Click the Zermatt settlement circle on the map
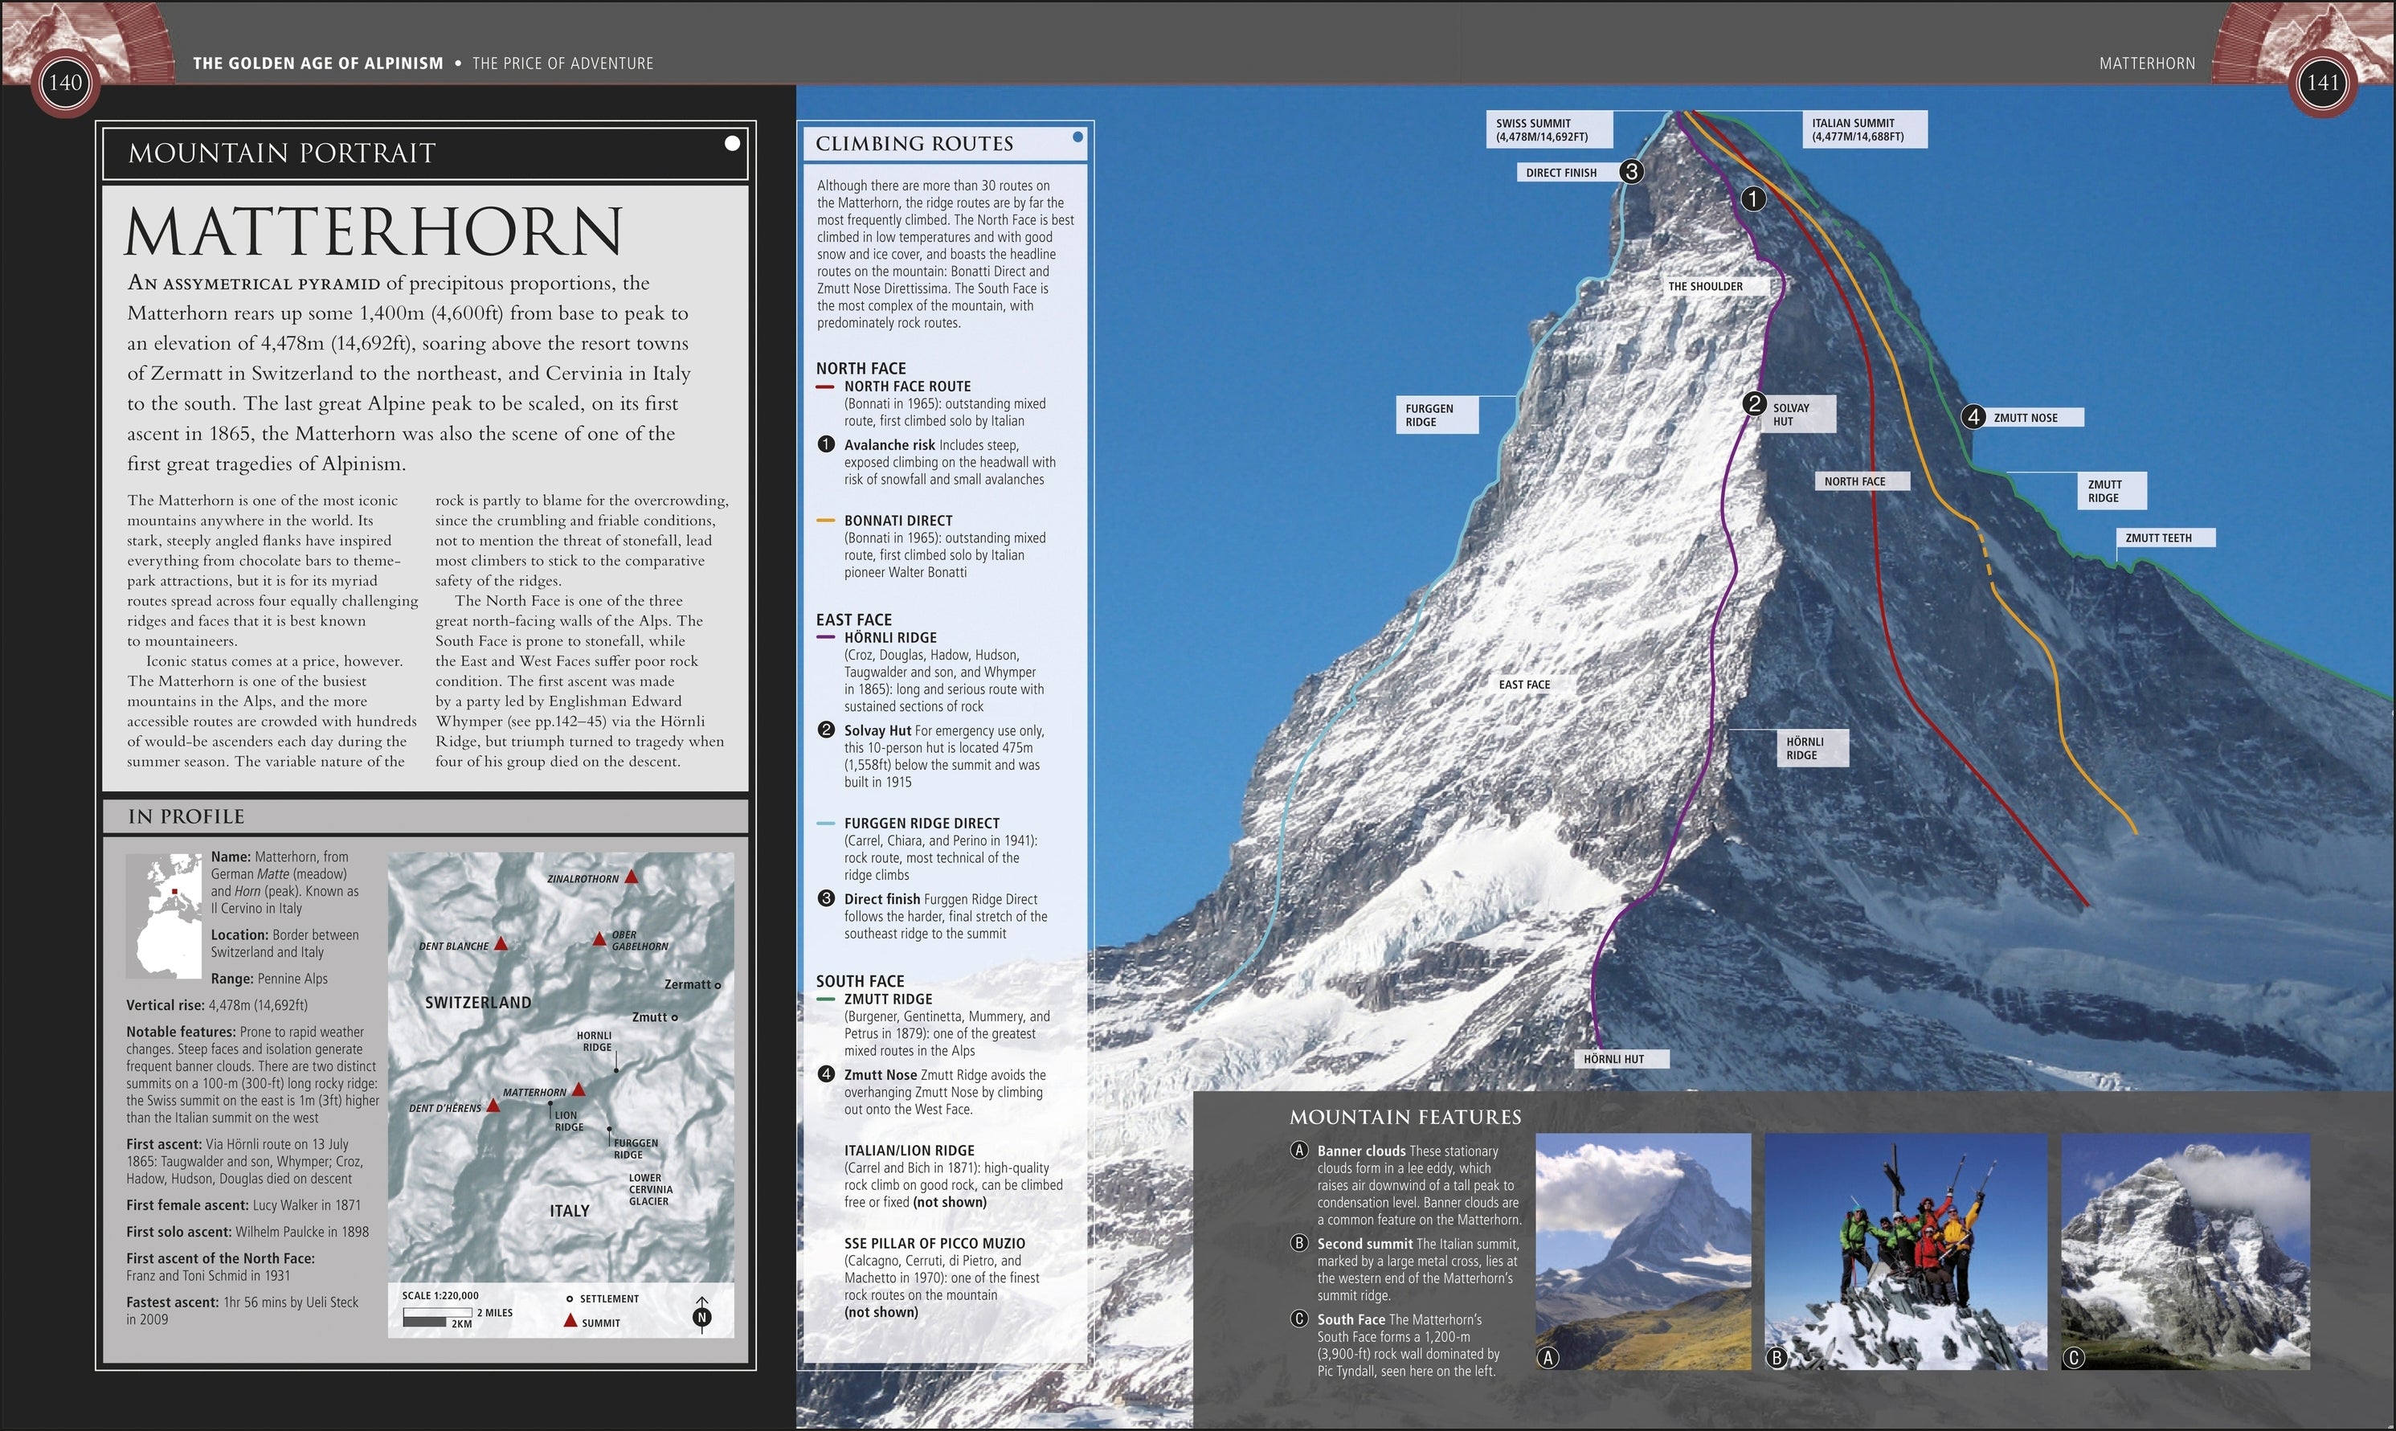The height and width of the screenshot is (1431, 2396). (718, 984)
